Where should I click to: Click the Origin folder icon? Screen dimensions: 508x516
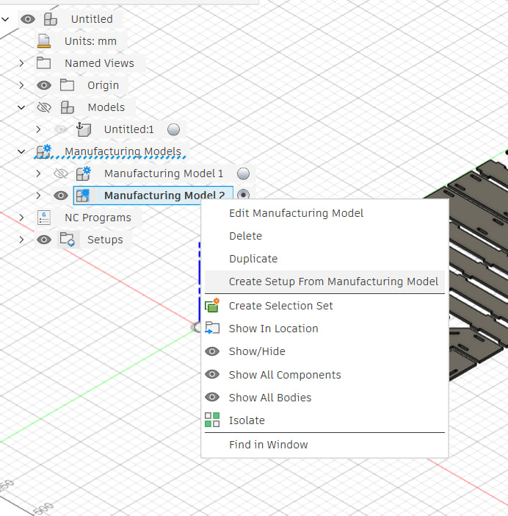click(x=67, y=85)
